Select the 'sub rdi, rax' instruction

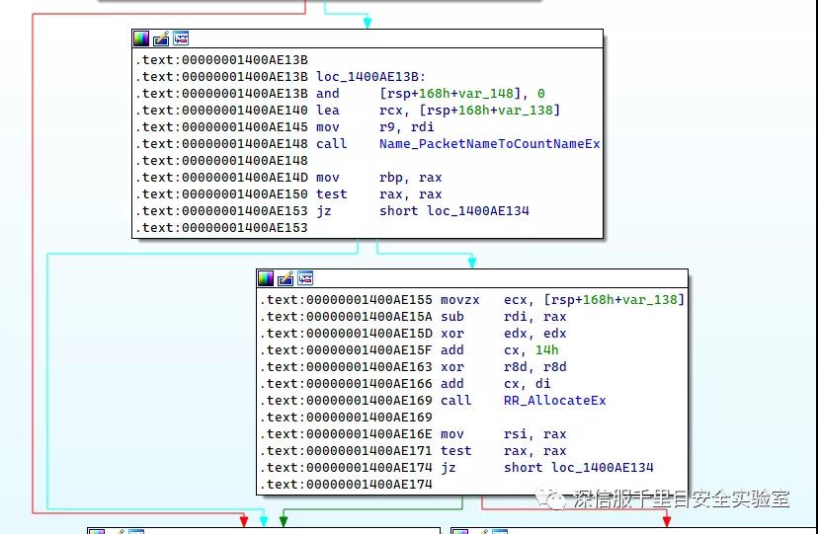504,317
